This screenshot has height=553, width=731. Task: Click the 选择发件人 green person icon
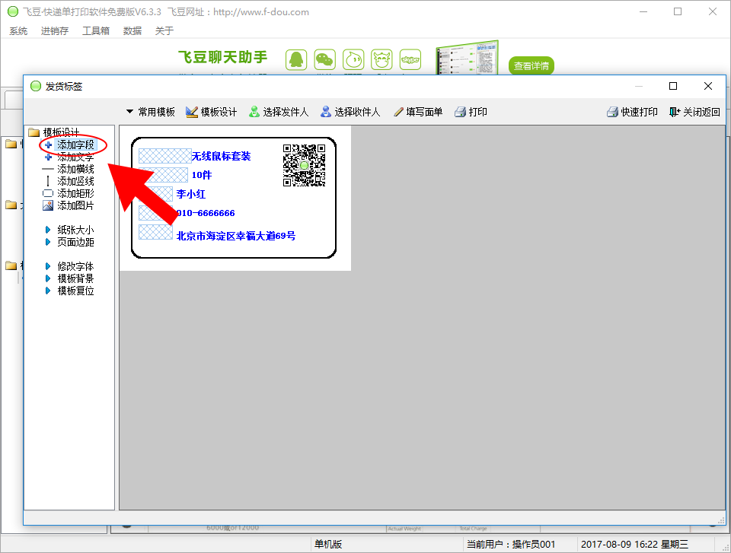click(254, 112)
